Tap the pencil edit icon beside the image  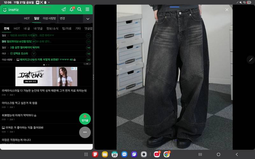[251, 60]
